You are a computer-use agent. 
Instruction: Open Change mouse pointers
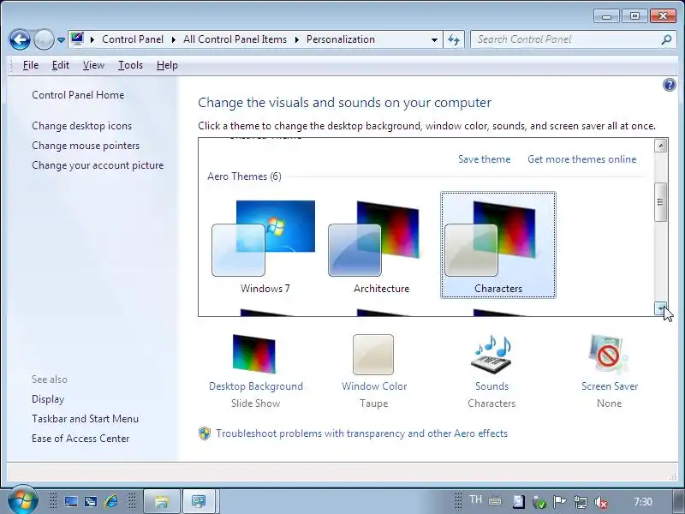click(x=86, y=146)
